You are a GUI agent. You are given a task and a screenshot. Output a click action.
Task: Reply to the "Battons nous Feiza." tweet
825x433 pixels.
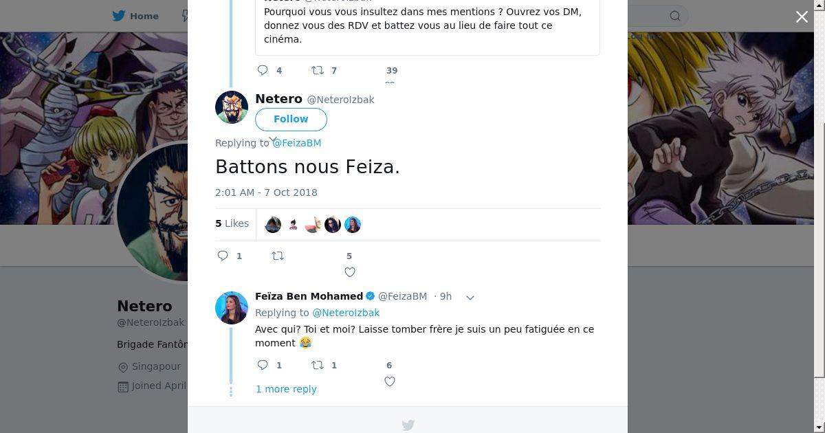(223, 256)
